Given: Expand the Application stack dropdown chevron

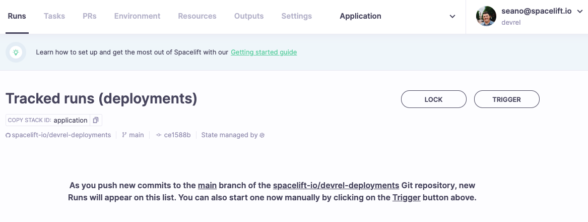Looking at the screenshot, I should [x=452, y=16].
